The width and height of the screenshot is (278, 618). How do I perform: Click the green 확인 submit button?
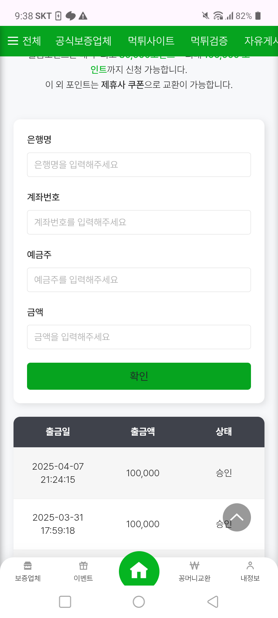(139, 376)
